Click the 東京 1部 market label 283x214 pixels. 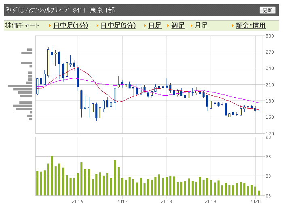click(102, 10)
